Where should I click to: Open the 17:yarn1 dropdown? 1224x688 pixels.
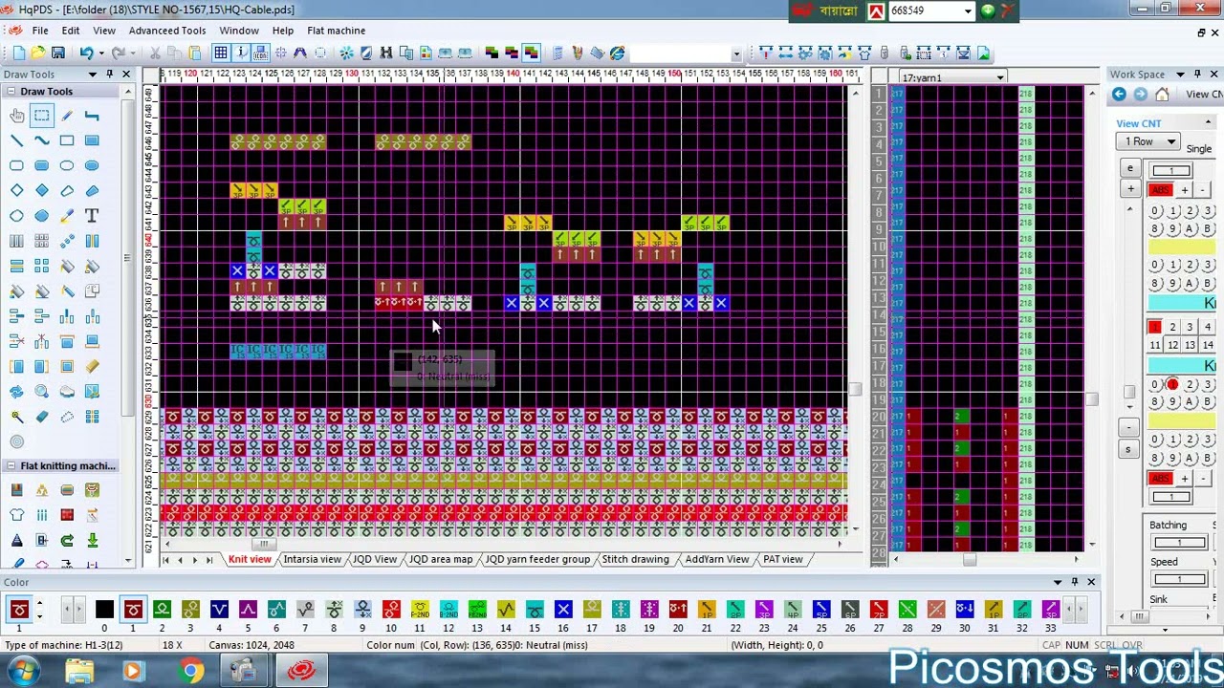coord(952,77)
